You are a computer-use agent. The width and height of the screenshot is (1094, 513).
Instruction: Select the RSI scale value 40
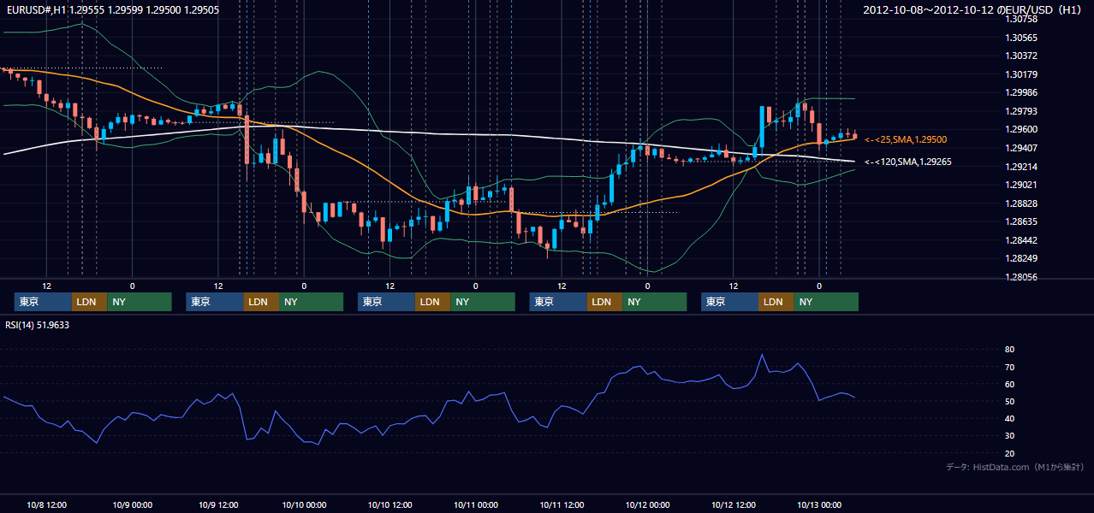[1009, 419]
